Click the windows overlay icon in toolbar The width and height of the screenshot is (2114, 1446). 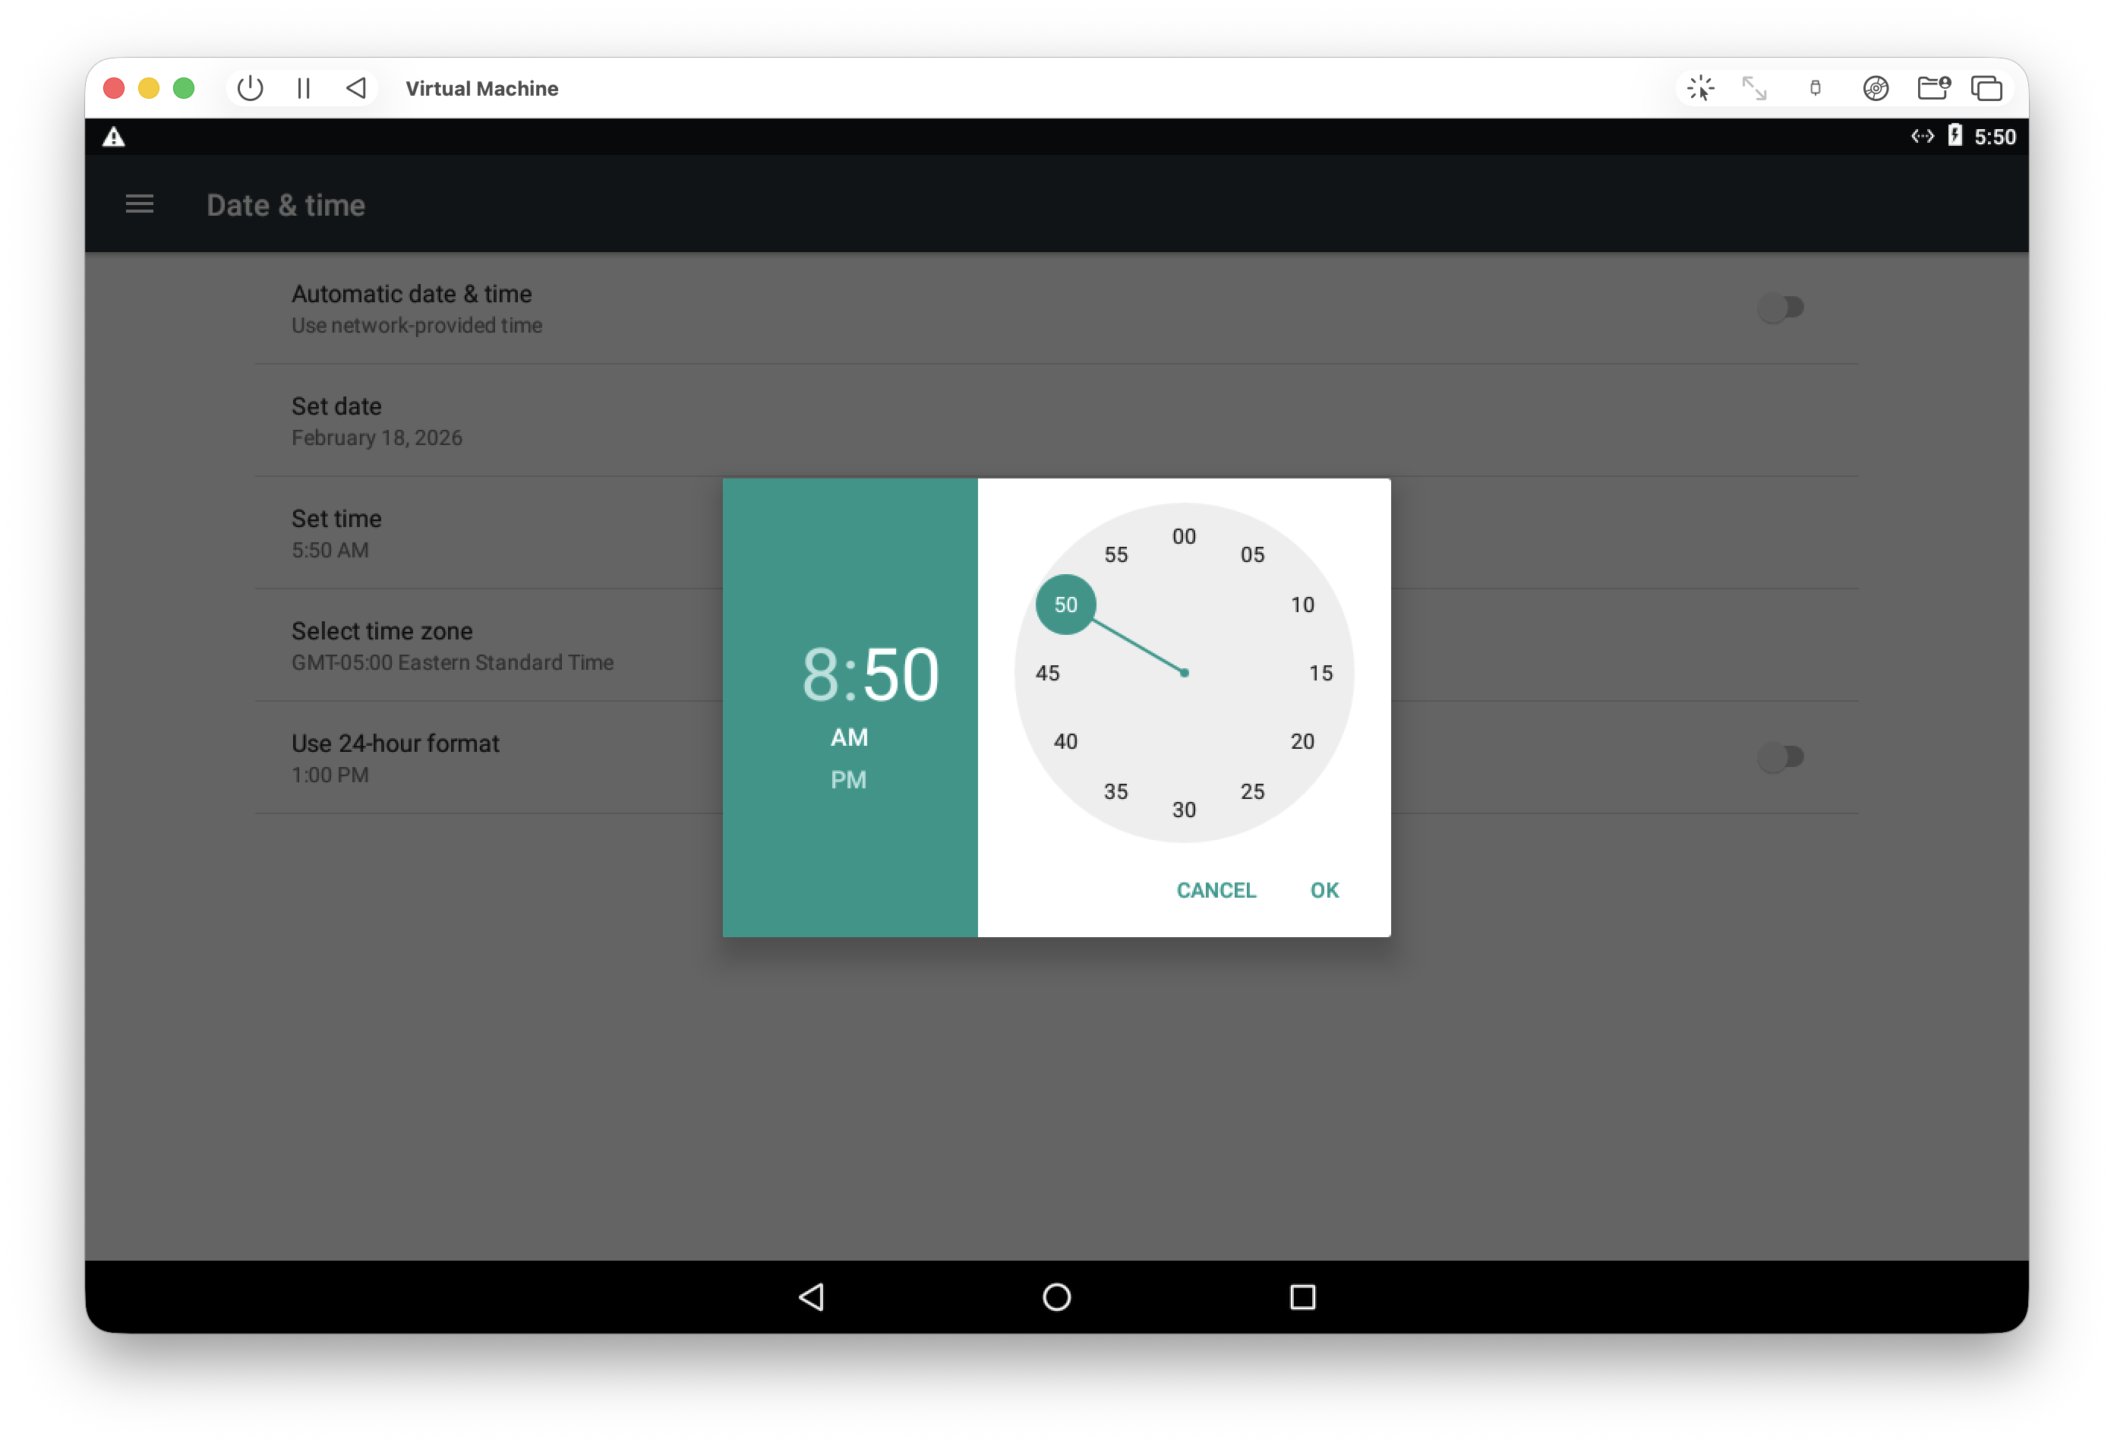[x=1986, y=88]
